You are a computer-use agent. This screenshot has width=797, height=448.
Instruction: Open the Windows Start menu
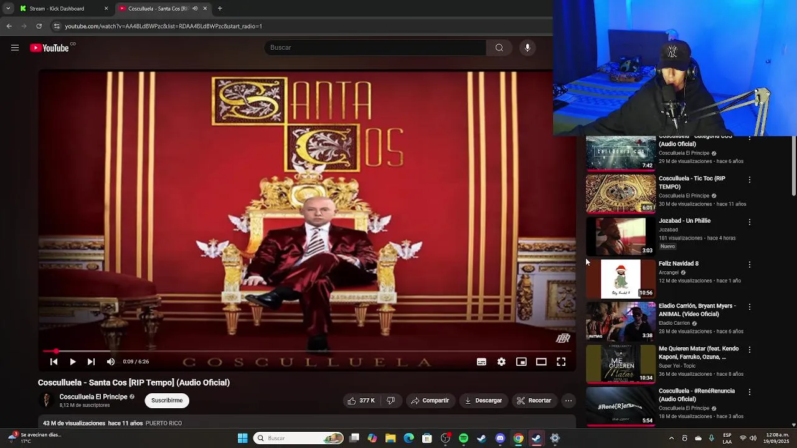[242, 438]
